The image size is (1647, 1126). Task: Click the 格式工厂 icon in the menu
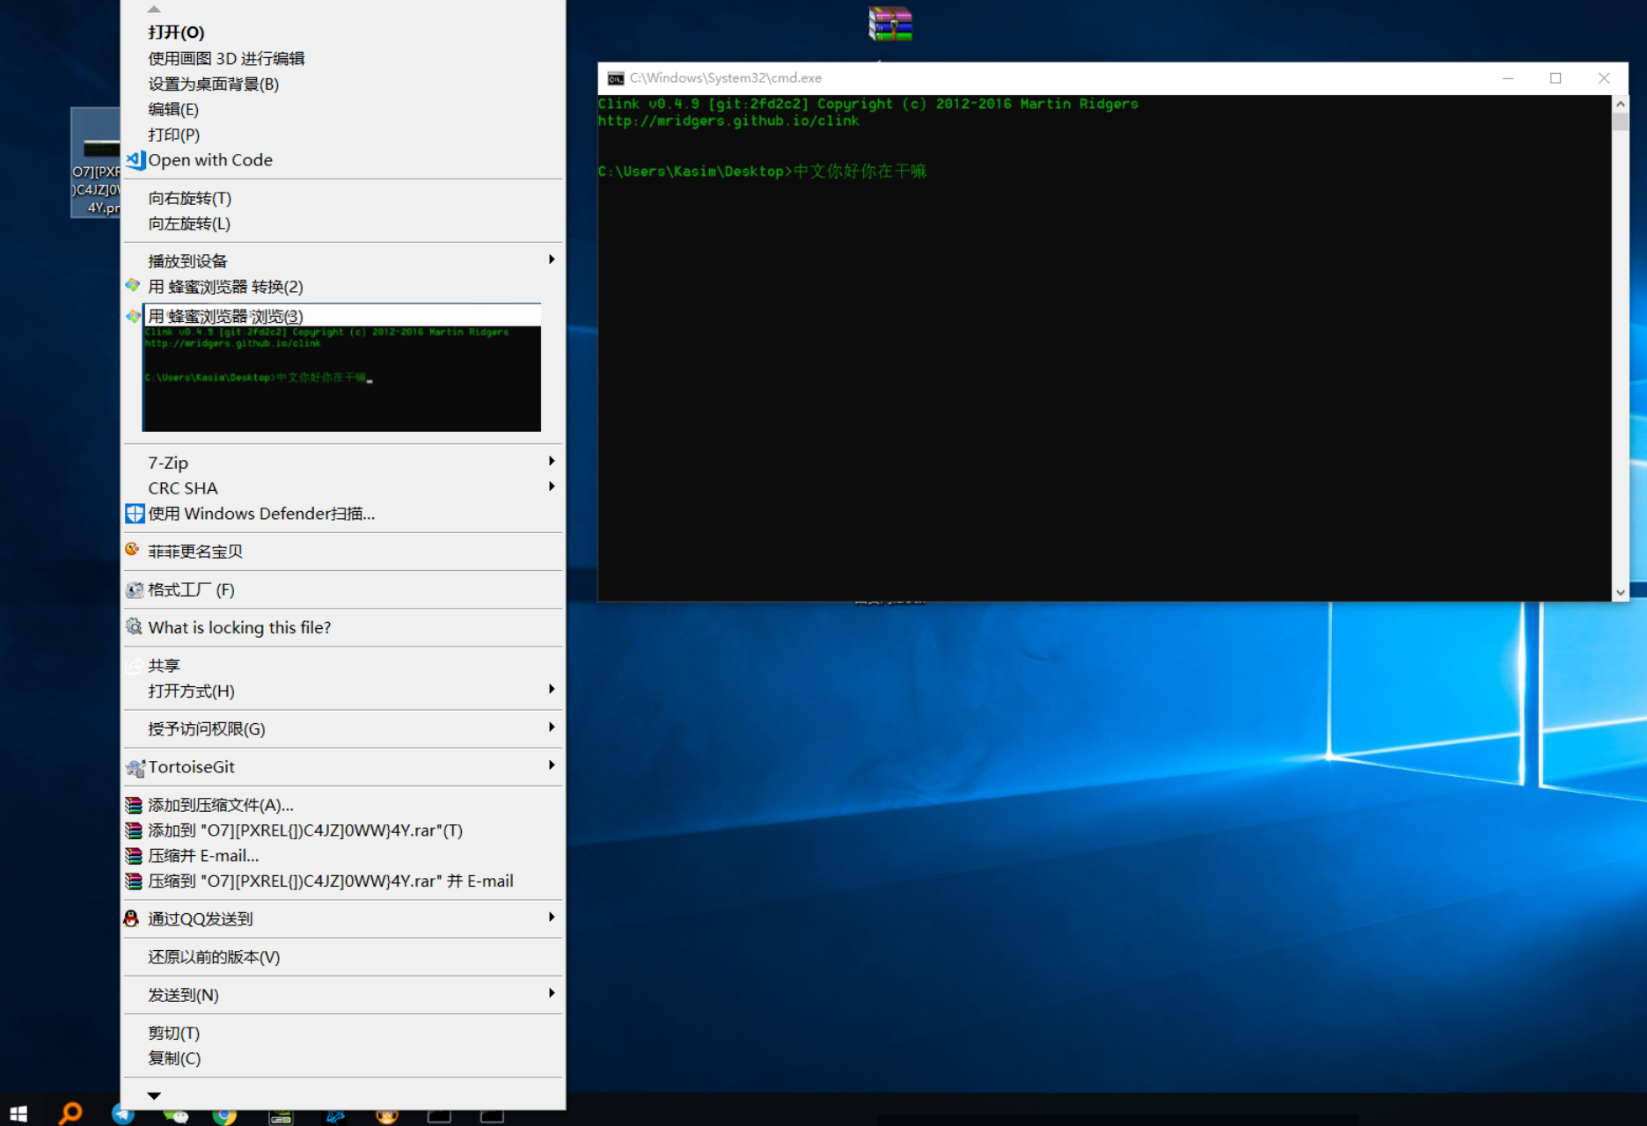coord(135,589)
